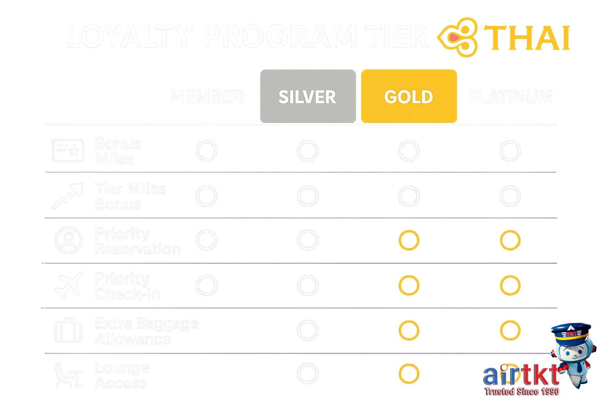Switch to the Gold tier tab
This screenshot has width=603, height=402.
click(409, 97)
